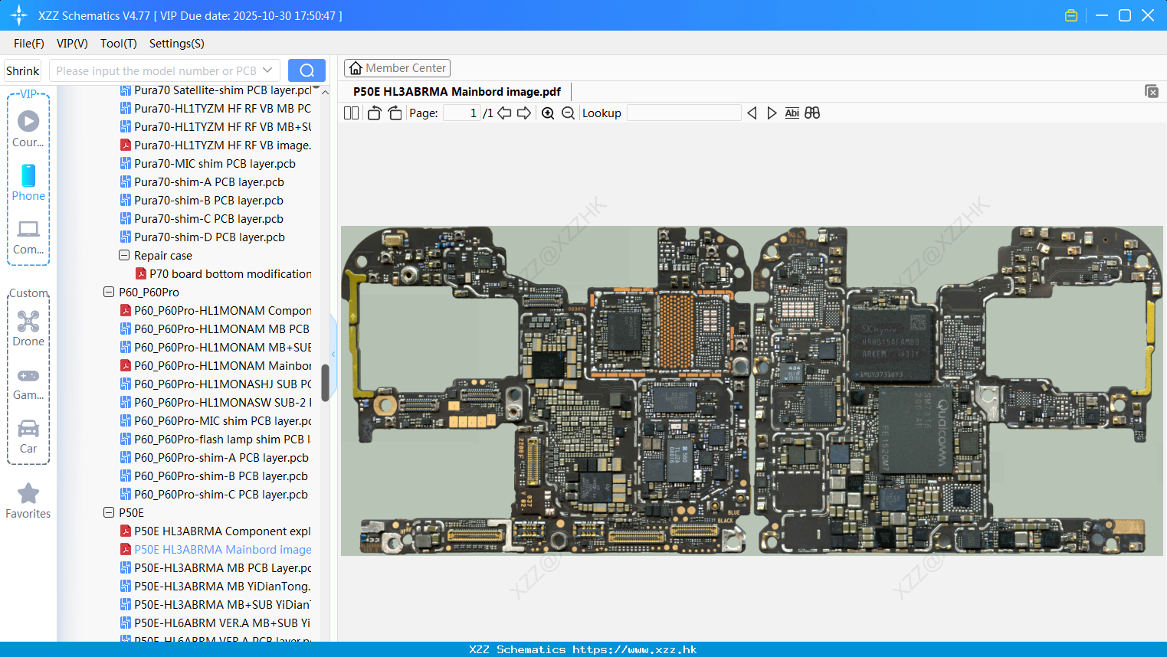1167x657 pixels.
Task: Open P50E-HL3ABRMA MB PCB Layer file
Action: tap(215, 568)
